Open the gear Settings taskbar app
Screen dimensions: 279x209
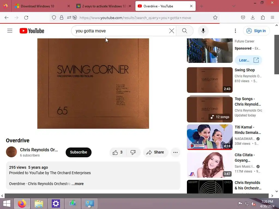tap(56, 204)
